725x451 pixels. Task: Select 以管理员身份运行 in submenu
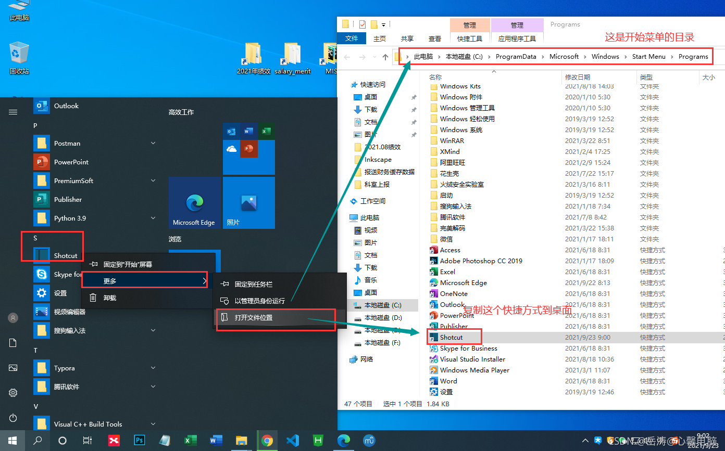(x=280, y=301)
